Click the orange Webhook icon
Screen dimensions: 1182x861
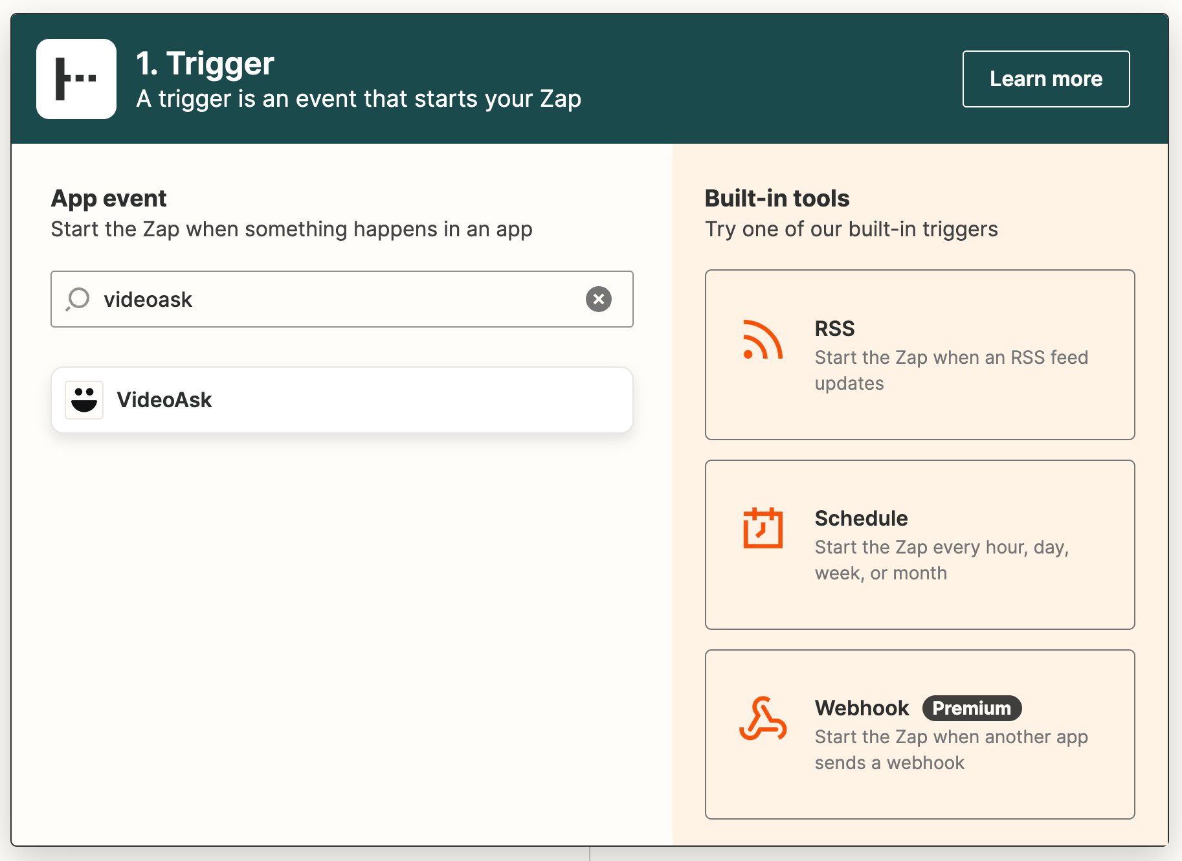(763, 719)
